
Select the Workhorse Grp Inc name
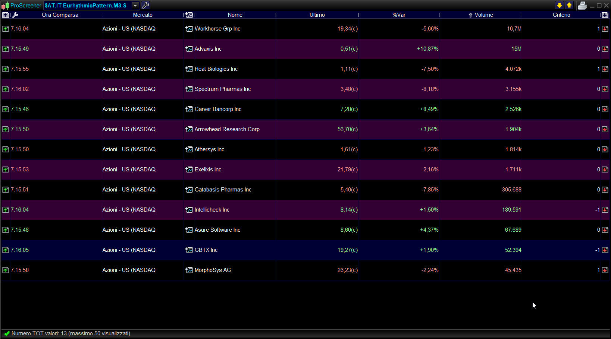click(x=217, y=29)
